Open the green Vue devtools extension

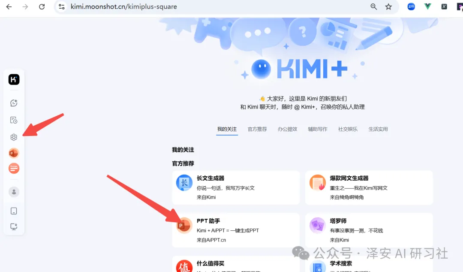(427, 6)
